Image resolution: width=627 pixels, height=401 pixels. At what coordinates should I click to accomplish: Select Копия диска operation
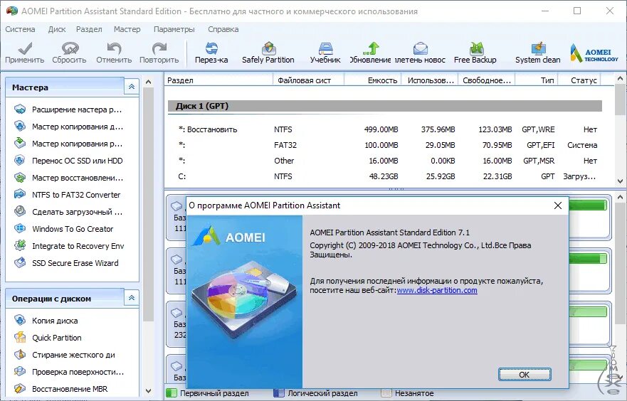pyautogui.click(x=46, y=321)
